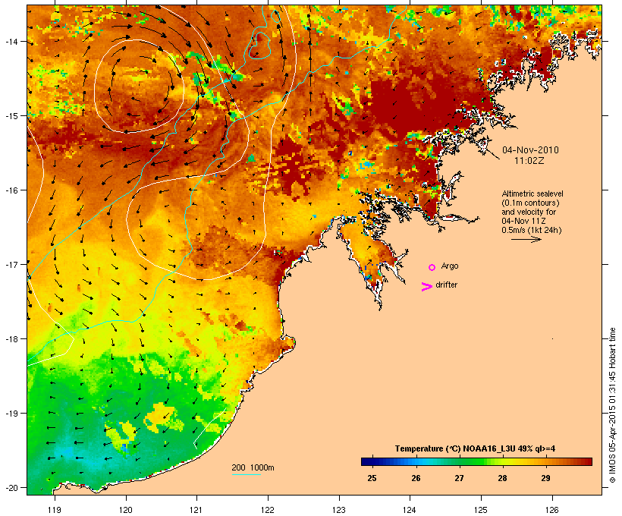Click the magenta Argo circle legend marker

click(x=432, y=268)
